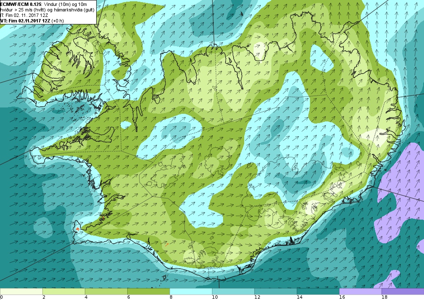Click the 'VT: Fim 02.11.2017 12Z (+0 h)' line

point(32,20)
